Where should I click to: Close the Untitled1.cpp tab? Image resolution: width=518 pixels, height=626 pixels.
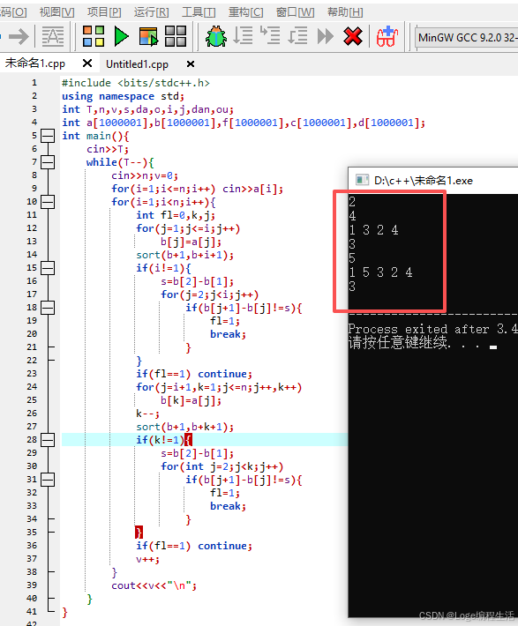pyautogui.click(x=191, y=63)
